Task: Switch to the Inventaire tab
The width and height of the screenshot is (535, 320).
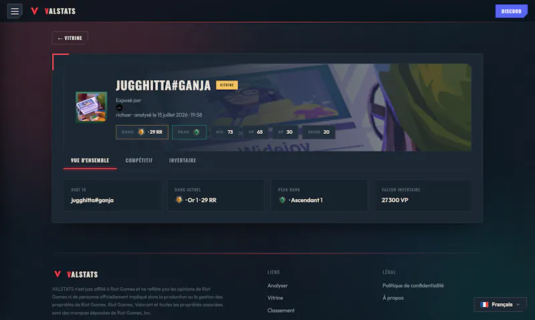Action: (183, 161)
